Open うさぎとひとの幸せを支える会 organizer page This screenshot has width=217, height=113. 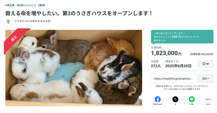[32, 21]
